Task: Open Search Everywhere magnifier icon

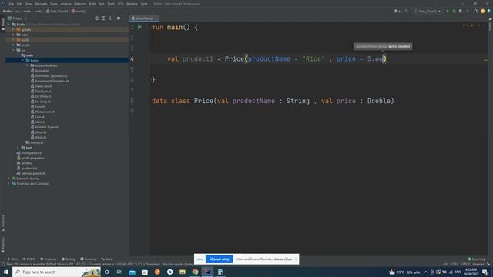Action: pos(476,11)
